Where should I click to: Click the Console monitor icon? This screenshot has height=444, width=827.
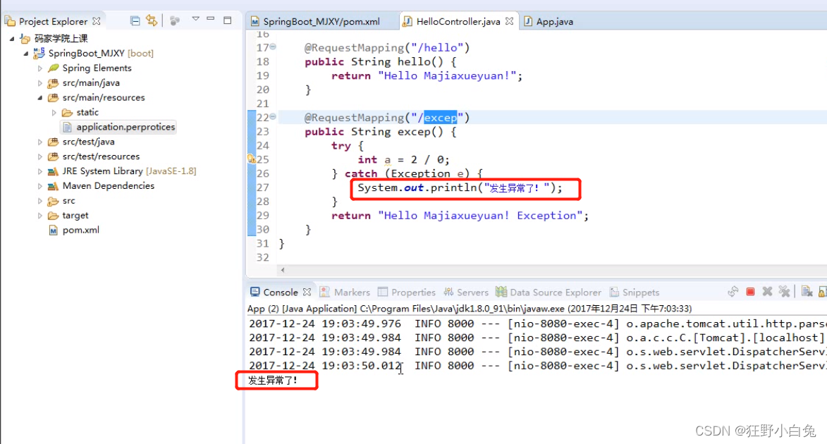pos(255,292)
